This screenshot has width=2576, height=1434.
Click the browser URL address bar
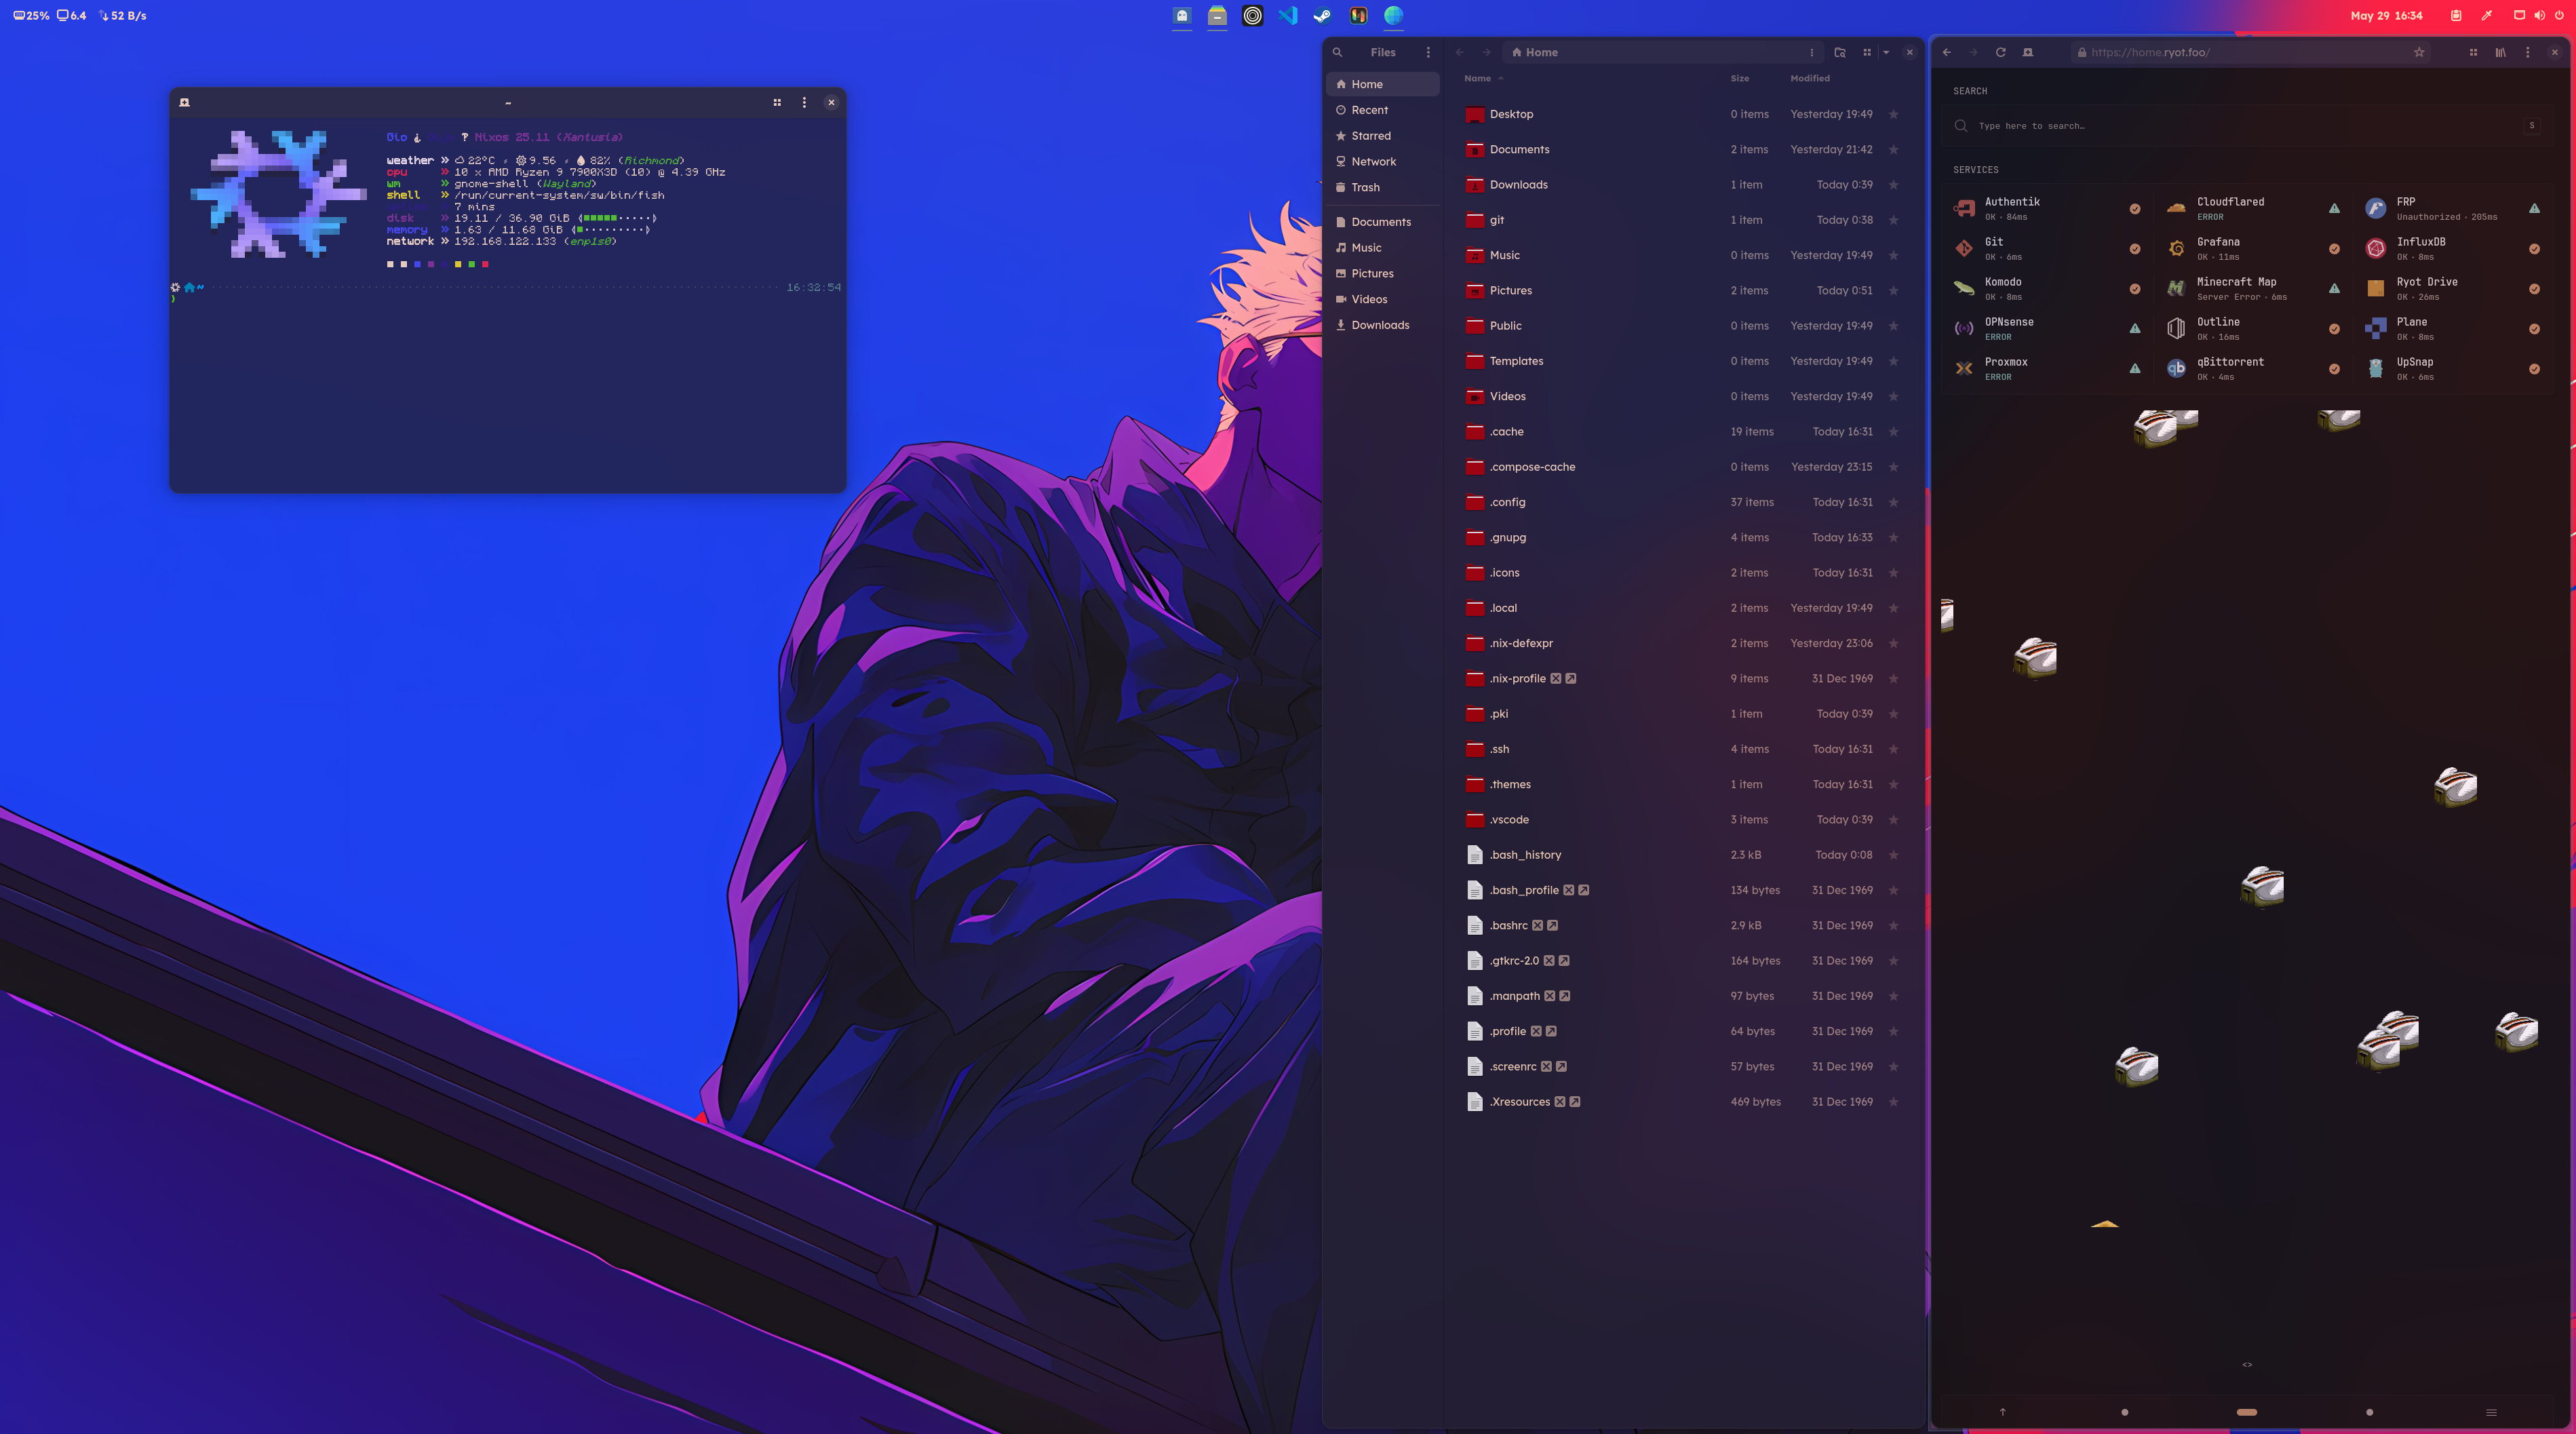pyautogui.click(x=2251, y=52)
